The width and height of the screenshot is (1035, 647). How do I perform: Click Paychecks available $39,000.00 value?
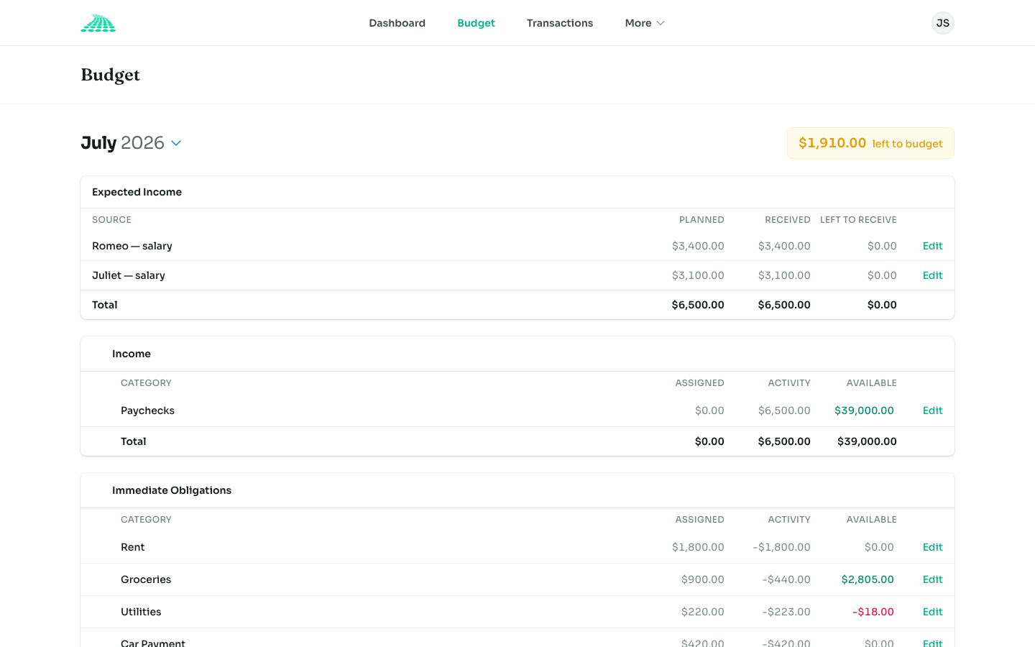(864, 410)
